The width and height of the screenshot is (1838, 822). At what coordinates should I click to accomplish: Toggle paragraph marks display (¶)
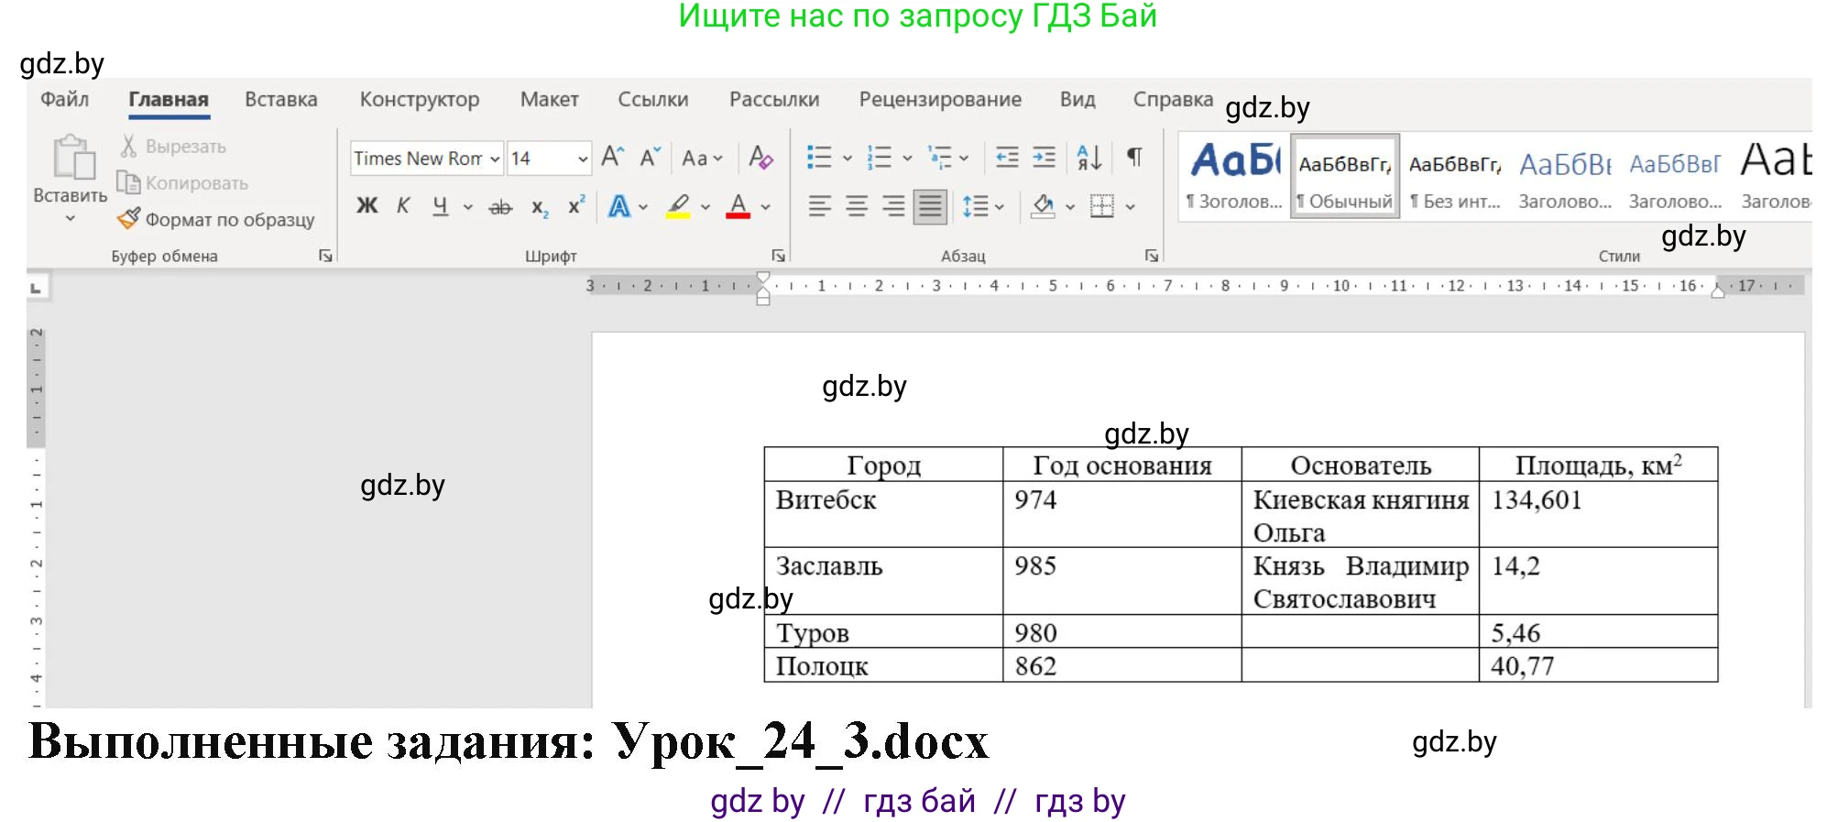(x=1134, y=158)
